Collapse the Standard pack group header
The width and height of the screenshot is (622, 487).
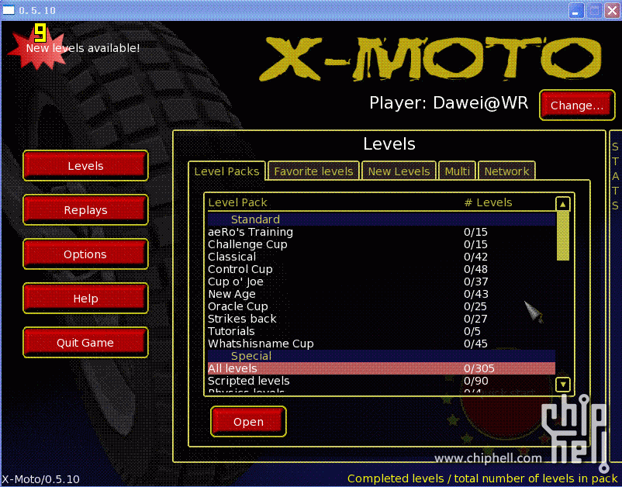click(382, 219)
